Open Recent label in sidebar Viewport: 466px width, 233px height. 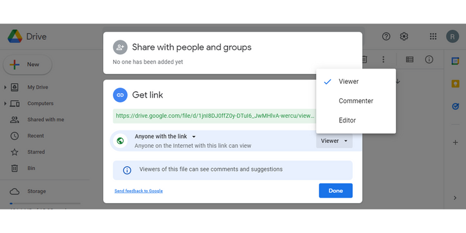coord(35,136)
